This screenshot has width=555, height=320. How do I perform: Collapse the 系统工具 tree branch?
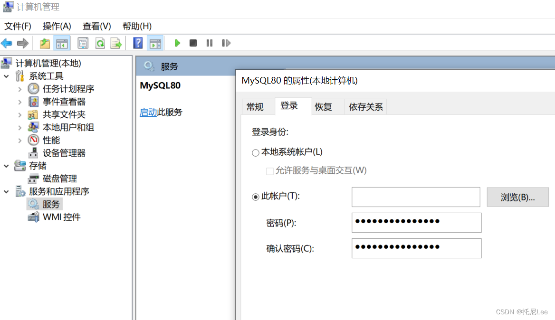[7, 75]
